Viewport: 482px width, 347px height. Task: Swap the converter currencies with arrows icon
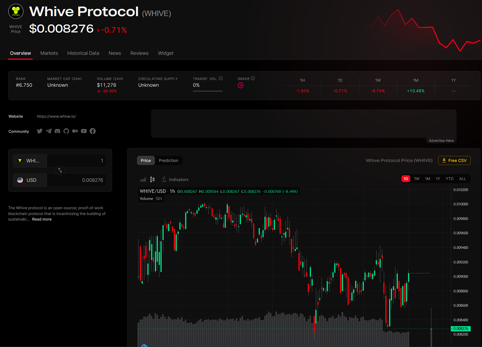[x=60, y=170]
